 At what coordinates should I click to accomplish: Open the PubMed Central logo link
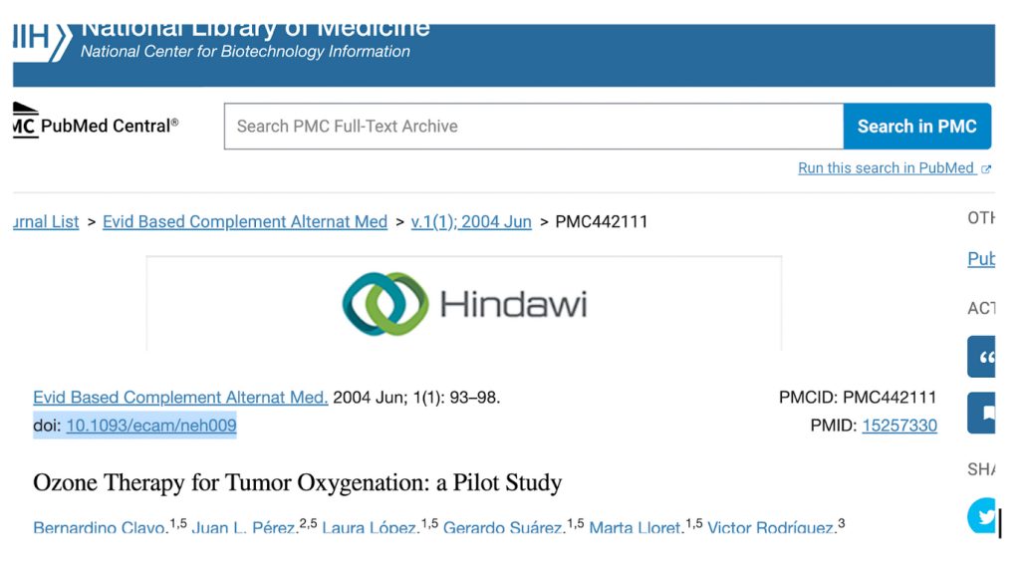[x=96, y=121]
